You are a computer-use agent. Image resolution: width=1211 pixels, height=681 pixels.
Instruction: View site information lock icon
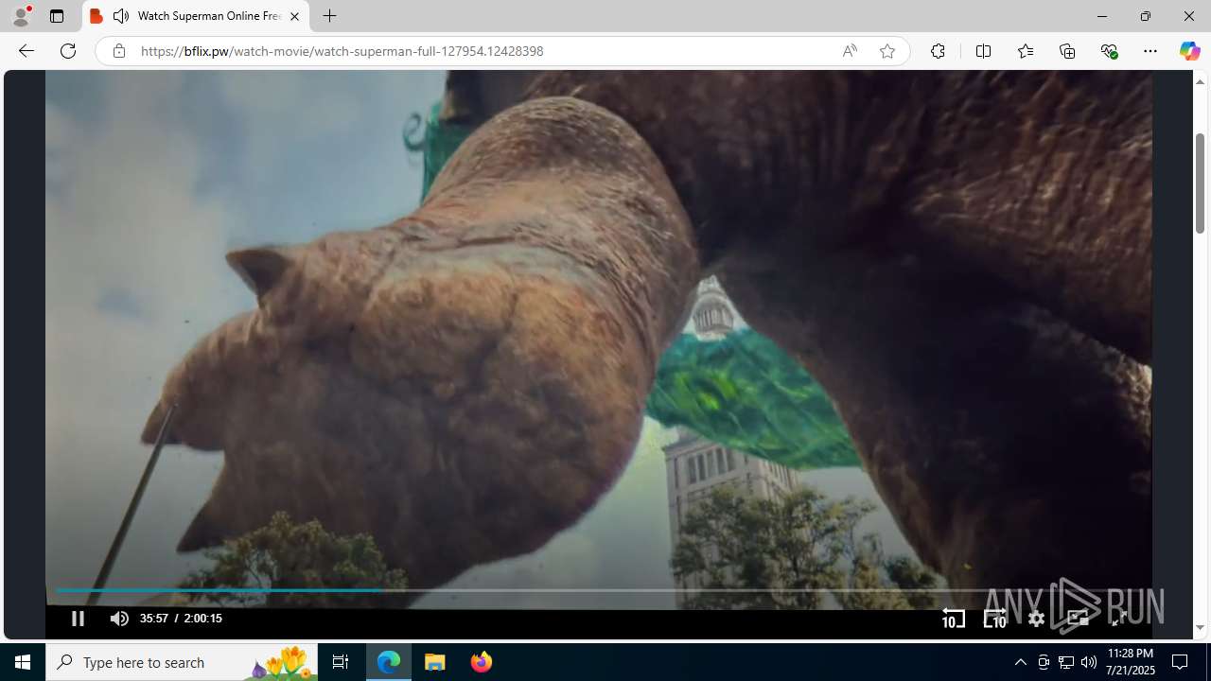(x=118, y=51)
